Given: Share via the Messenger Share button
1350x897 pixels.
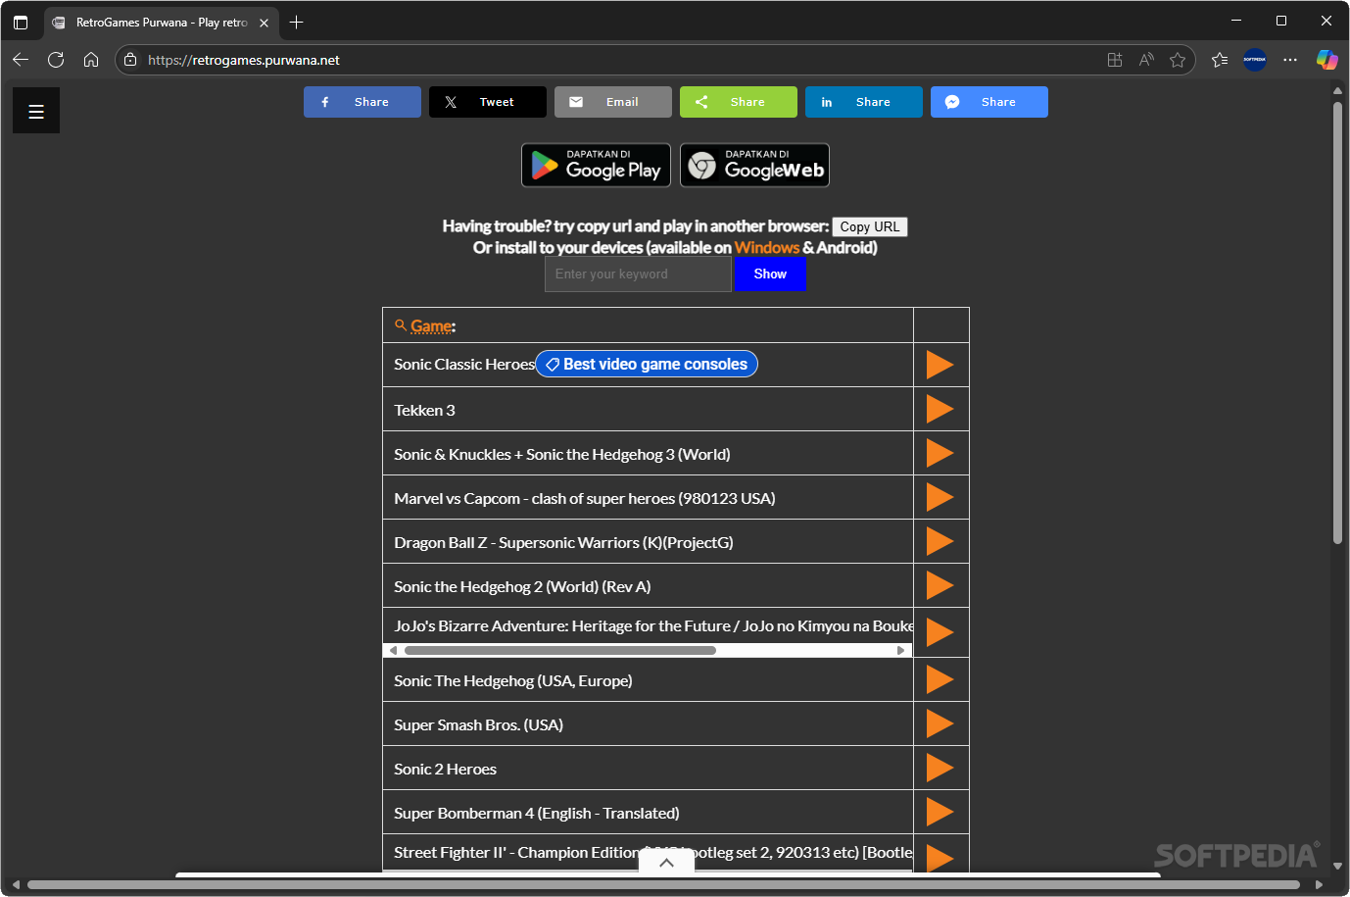Looking at the screenshot, I should pyautogui.click(x=989, y=102).
